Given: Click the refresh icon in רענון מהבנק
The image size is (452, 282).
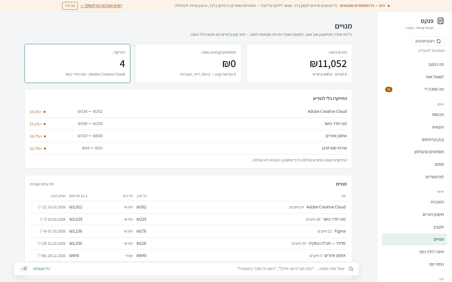Looking at the screenshot, I should 439,41.
